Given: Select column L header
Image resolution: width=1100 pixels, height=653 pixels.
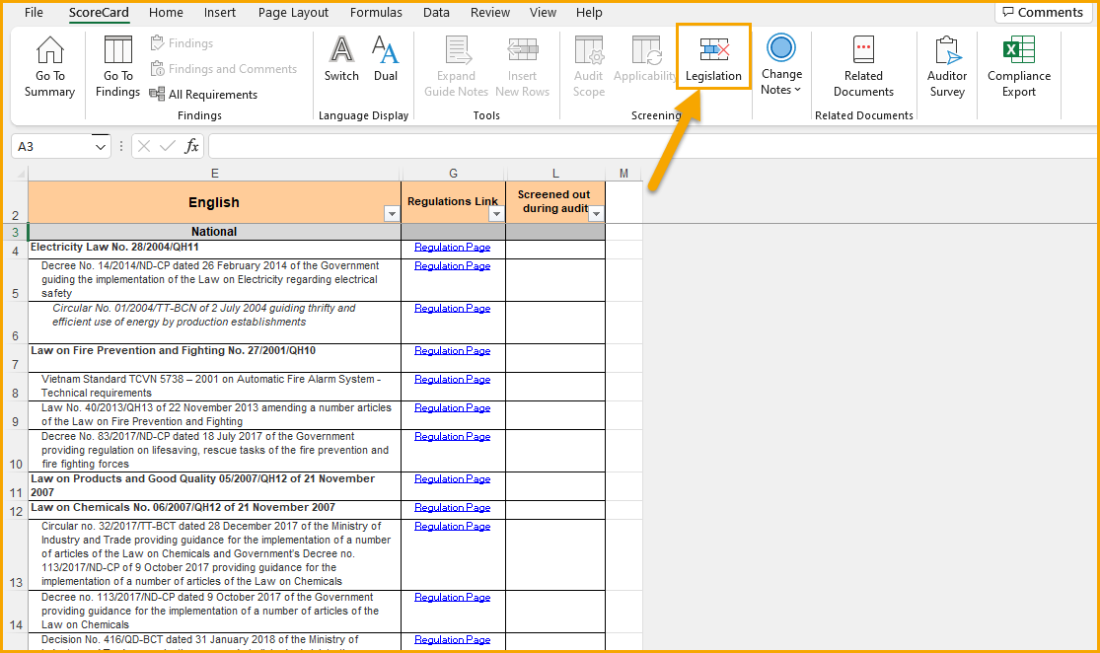Looking at the screenshot, I should coord(555,174).
